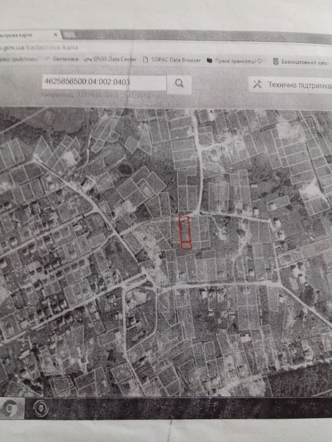The image size is (332, 442).
Task: Open Технічна підтримка support button
Action: point(290,85)
